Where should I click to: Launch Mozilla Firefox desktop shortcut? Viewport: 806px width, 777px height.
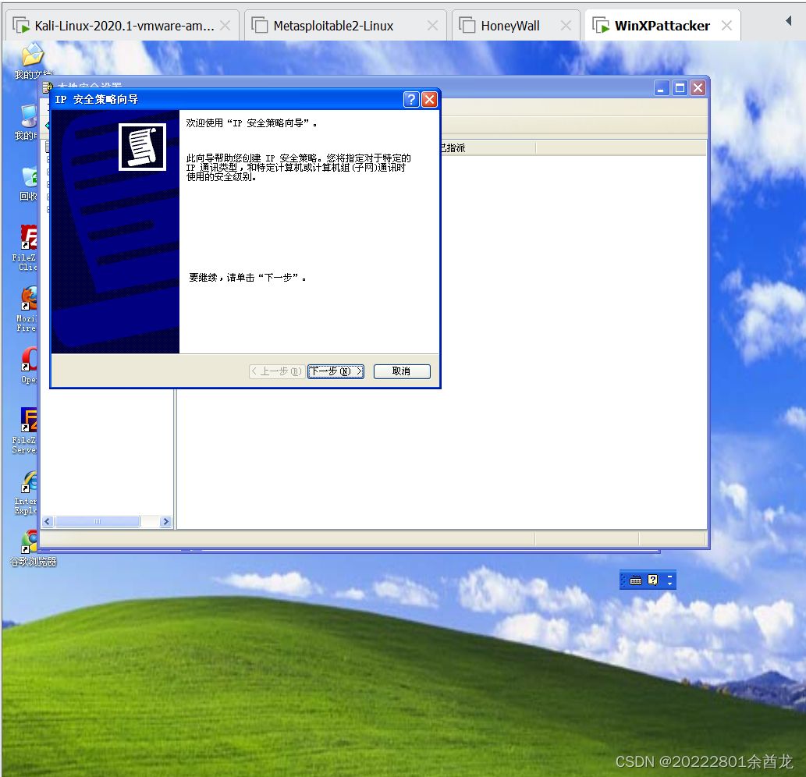coord(27,310)
